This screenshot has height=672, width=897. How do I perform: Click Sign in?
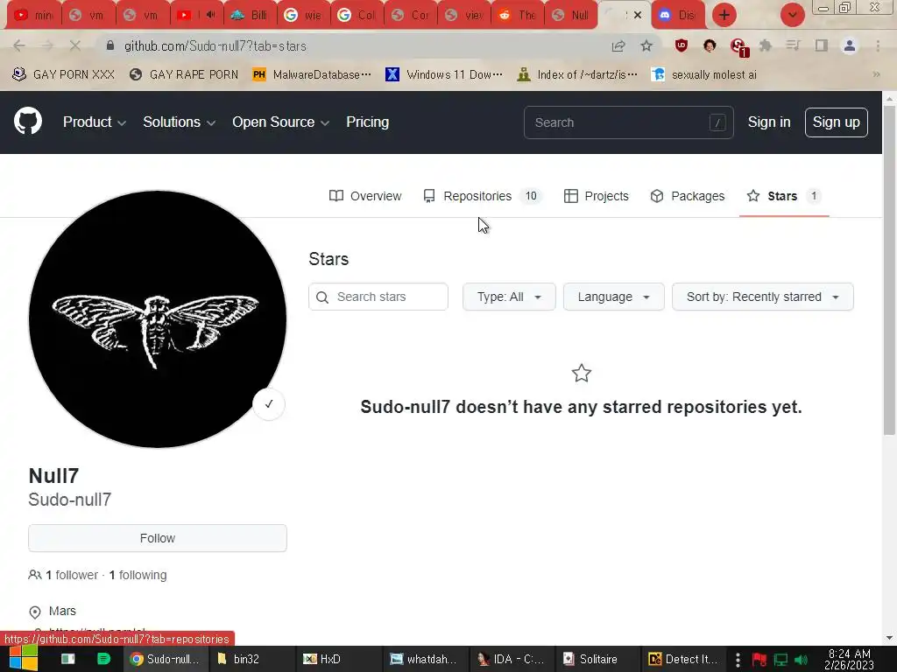click(769, 122)
